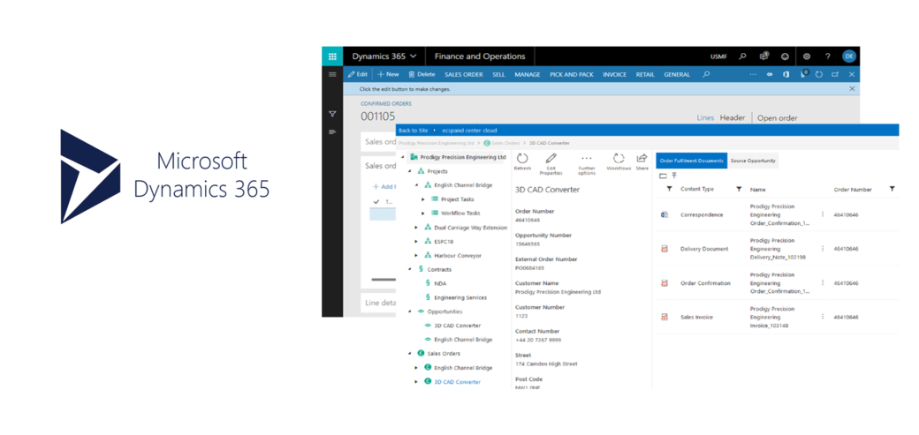Image resolution: width=919 pixels, height=435 pixels.
Task: Open the app launcher waffle icon
Action: (332, 56)
